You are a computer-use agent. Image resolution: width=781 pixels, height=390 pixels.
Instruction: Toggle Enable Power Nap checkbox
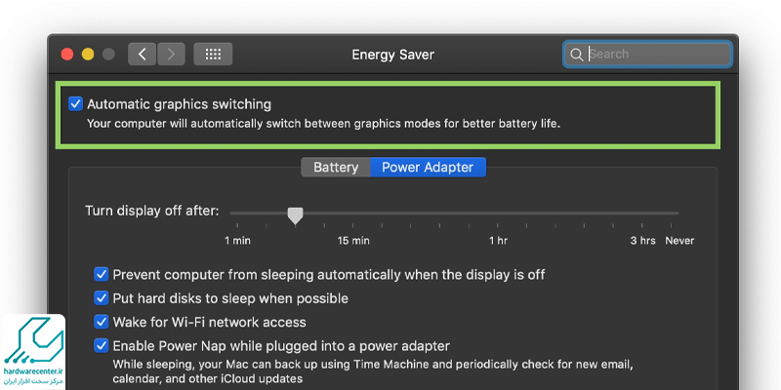pyautogui.click(x=101, y=345)
